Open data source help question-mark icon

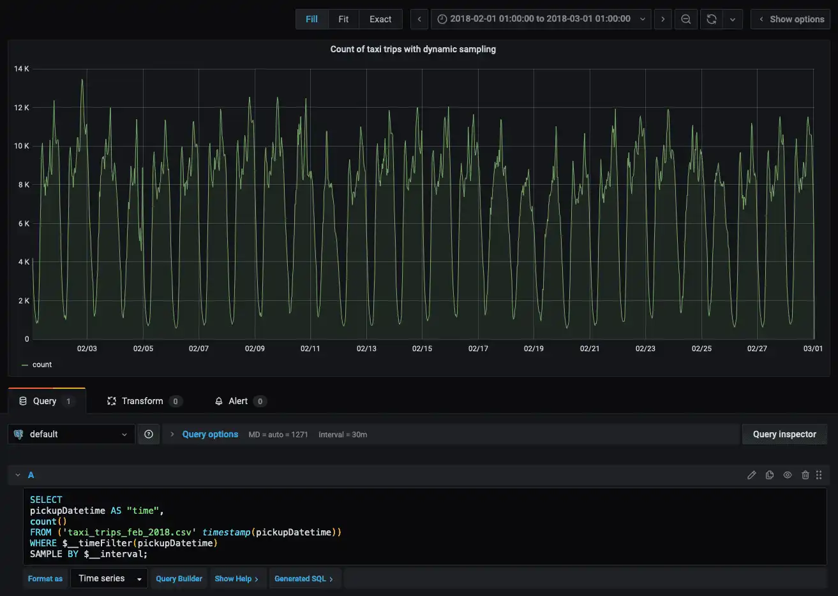149,434
